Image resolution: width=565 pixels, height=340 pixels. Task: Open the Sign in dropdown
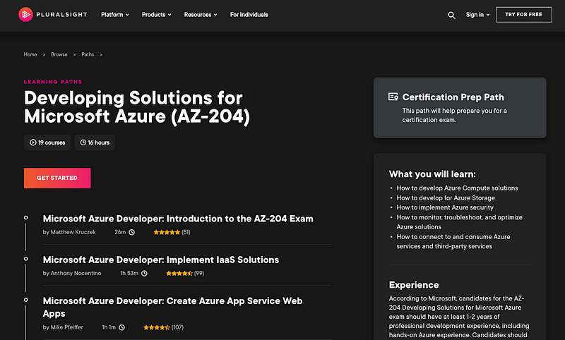[478, 15]
